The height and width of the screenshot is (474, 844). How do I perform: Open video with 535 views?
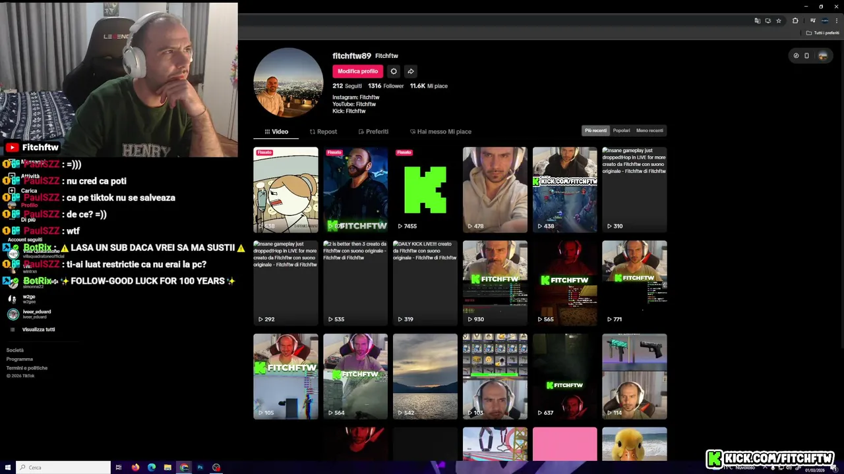point(355,283)
